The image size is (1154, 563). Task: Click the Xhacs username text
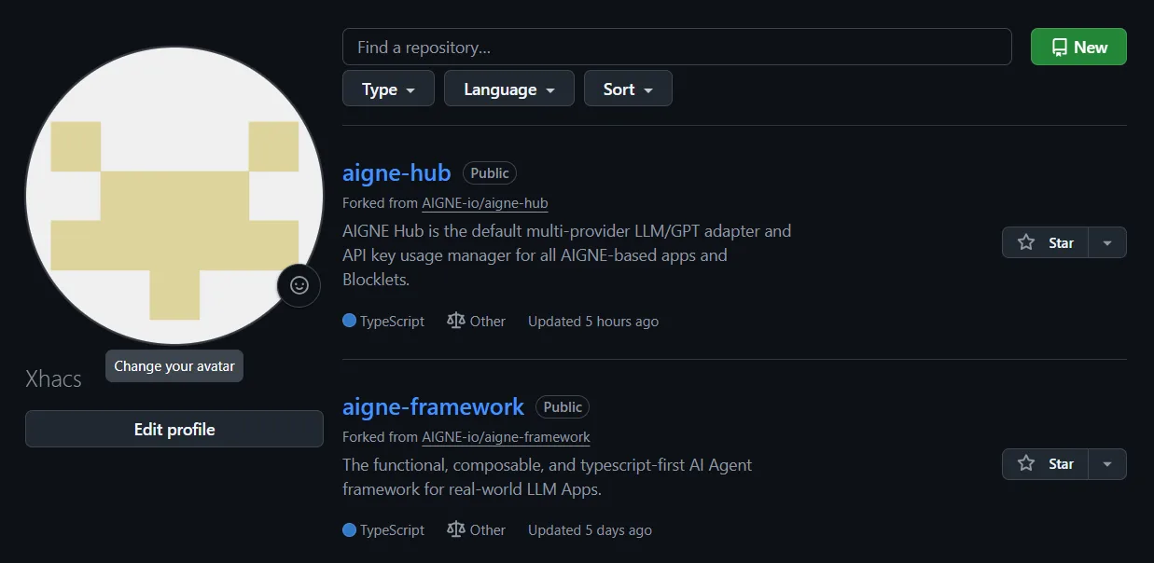click(x=53, y=378)
